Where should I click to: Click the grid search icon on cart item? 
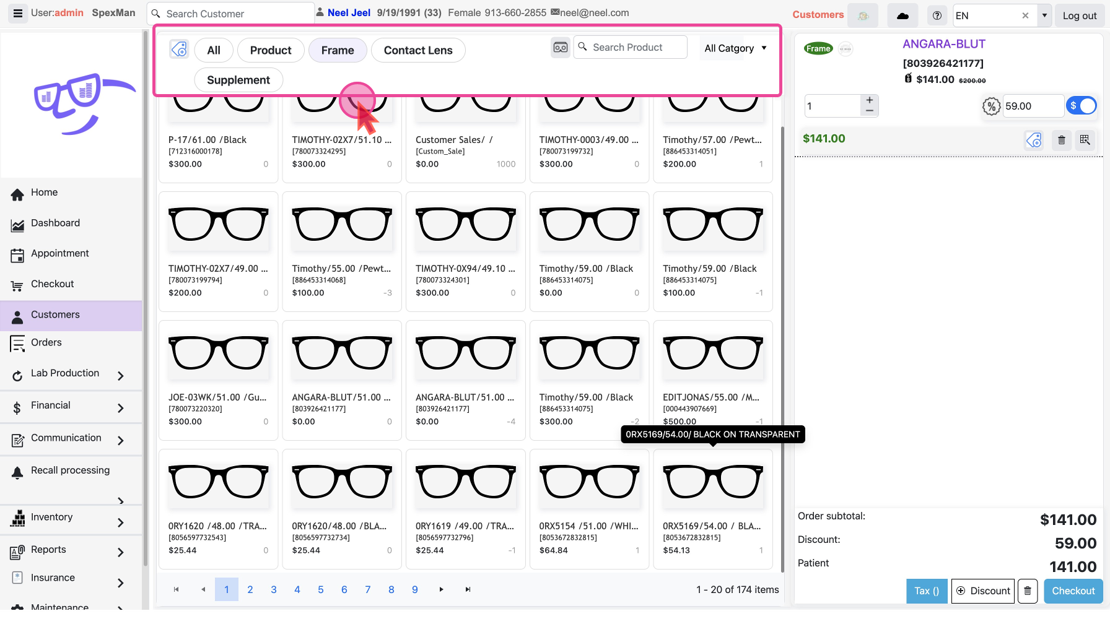(1085, 140)
